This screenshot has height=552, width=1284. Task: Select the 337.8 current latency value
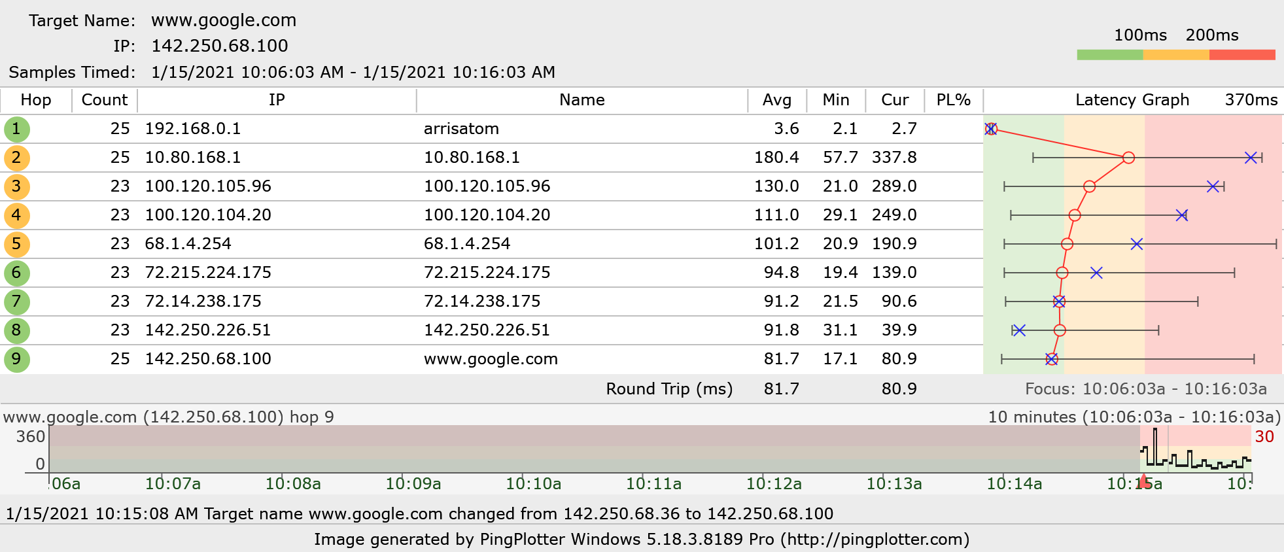(x=894, y=158)
